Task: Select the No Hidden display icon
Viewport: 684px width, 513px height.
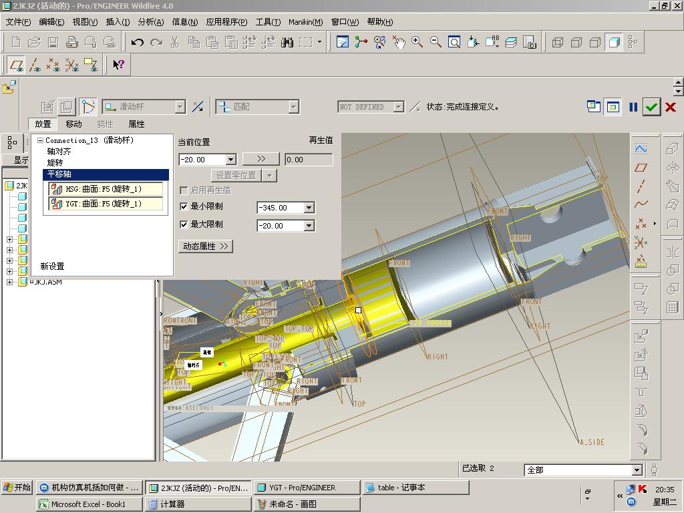Action: (x=595, y=42)
